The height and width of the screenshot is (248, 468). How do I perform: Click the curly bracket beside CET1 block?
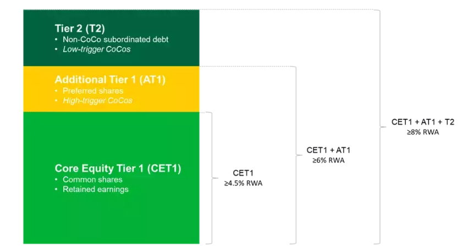click(212, 178)
